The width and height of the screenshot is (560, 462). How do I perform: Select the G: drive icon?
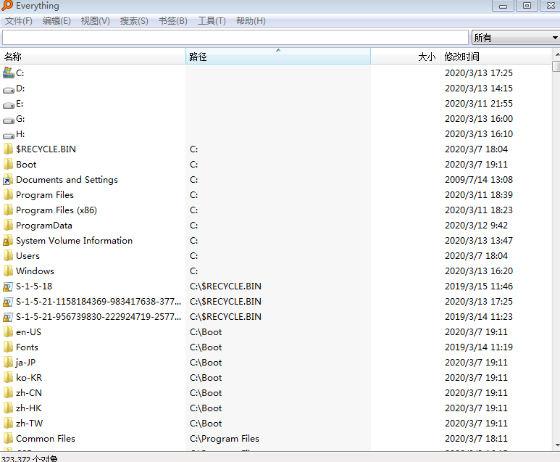8,120
